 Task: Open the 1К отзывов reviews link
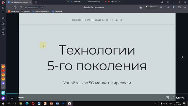coord(151,7)
